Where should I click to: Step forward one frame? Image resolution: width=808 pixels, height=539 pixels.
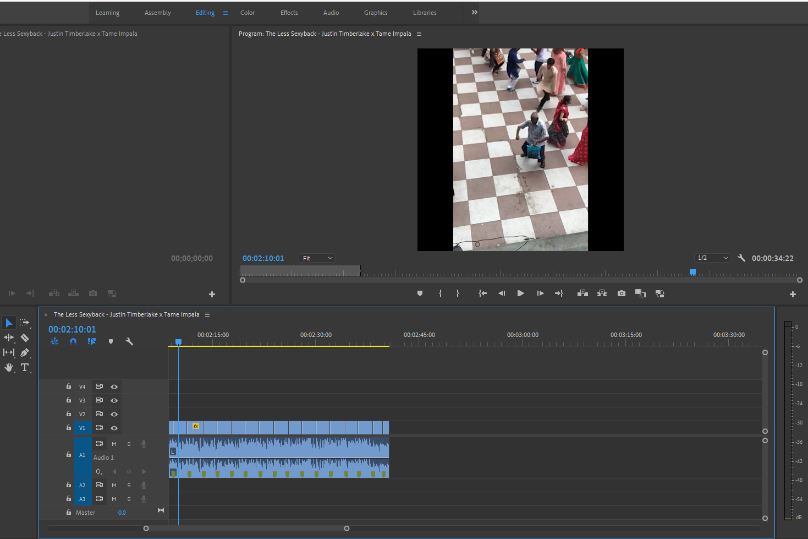(540, 293)
